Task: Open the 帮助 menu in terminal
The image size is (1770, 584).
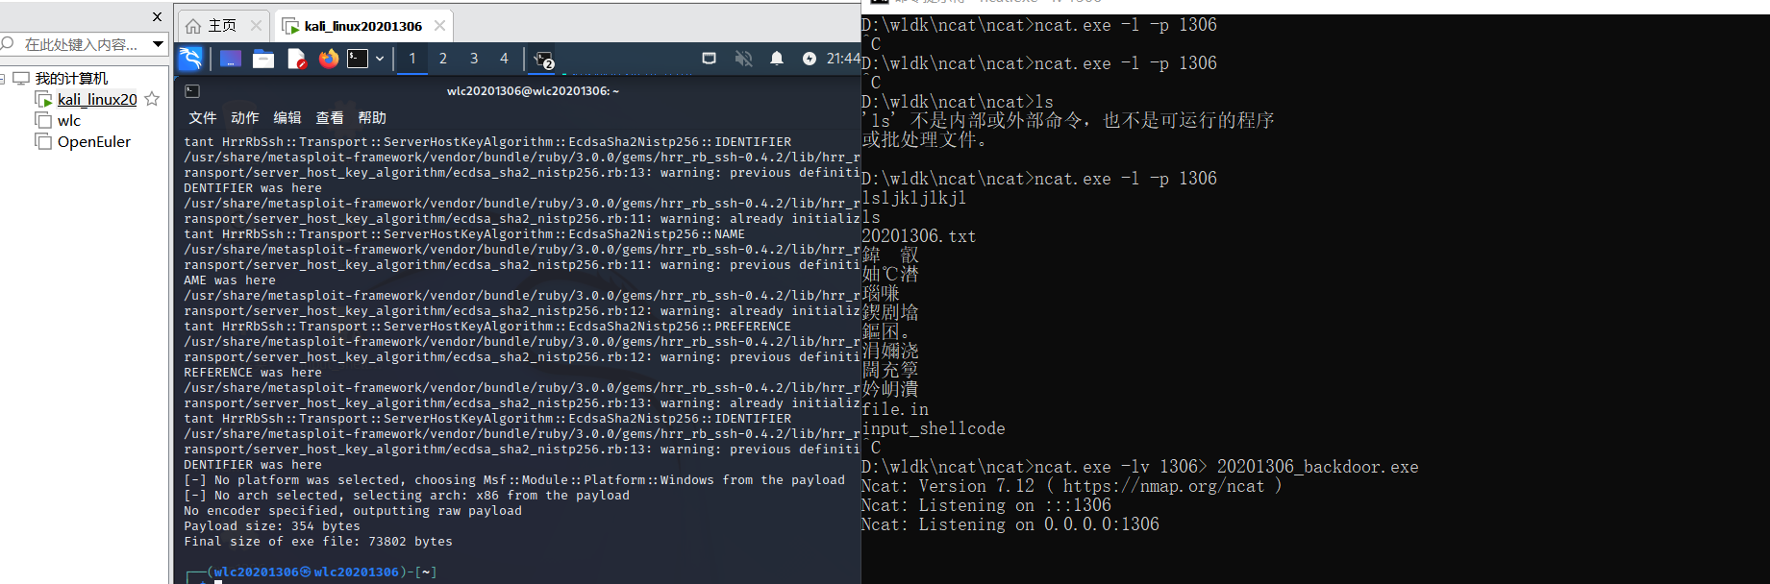Action: 372,118
